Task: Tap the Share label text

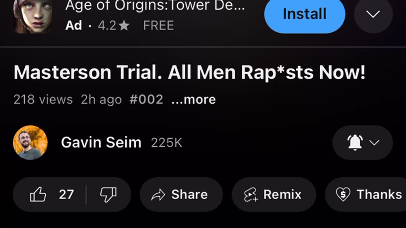Action: (x=189, y=194)
